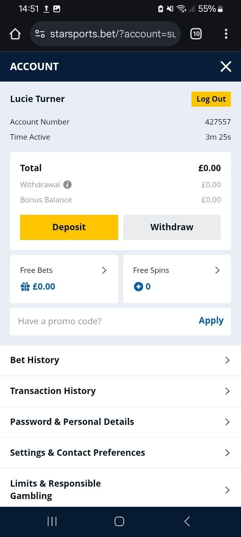Click the Withdraw button
The height and width of the screenshot is (537, 241).
pos(172,227)
